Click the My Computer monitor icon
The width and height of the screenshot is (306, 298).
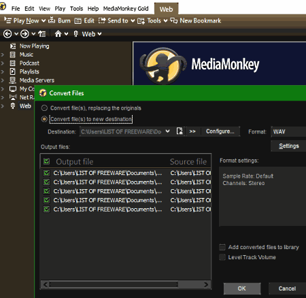coord(13,89)
